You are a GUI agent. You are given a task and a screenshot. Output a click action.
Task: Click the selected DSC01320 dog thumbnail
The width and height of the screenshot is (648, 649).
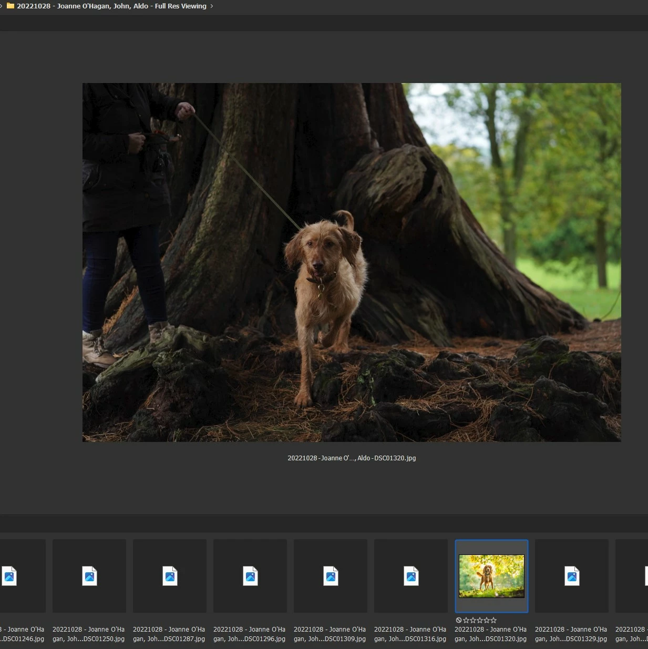click(491, 576)
